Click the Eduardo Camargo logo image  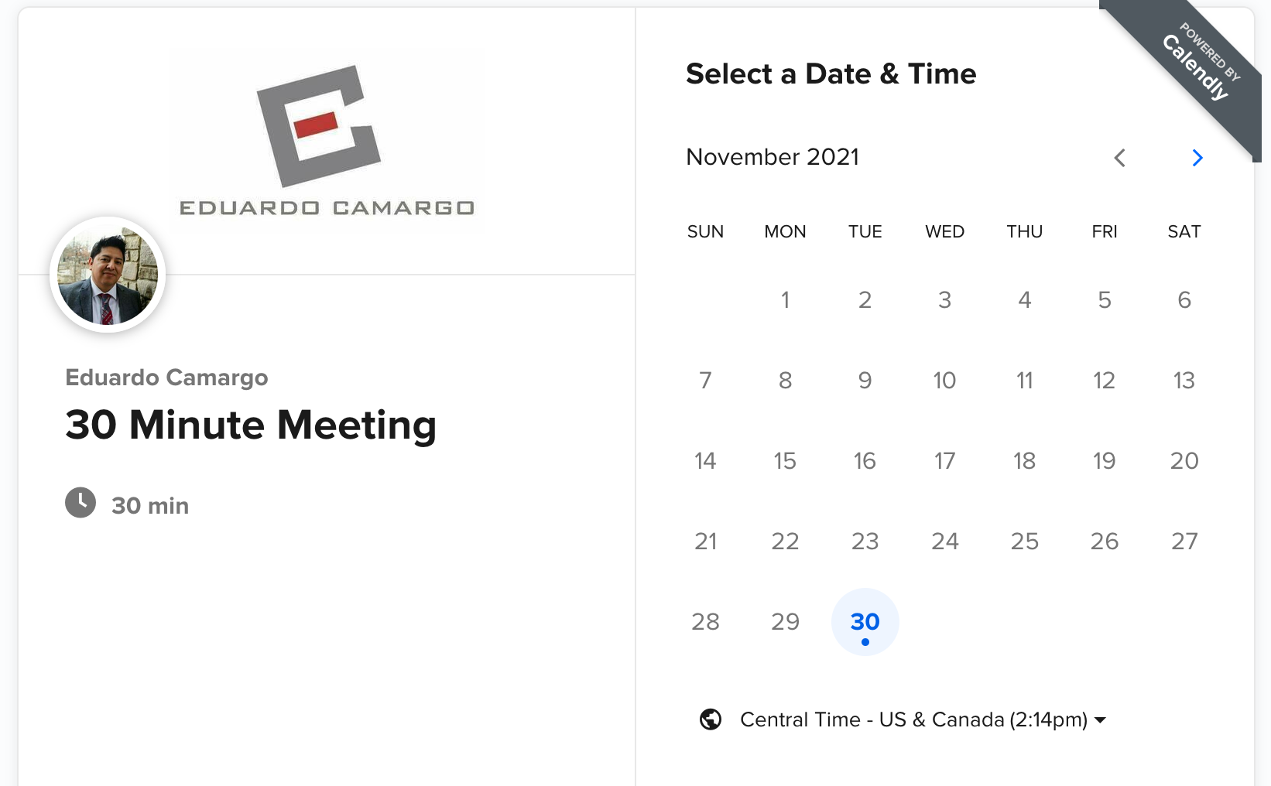(326, 141)
